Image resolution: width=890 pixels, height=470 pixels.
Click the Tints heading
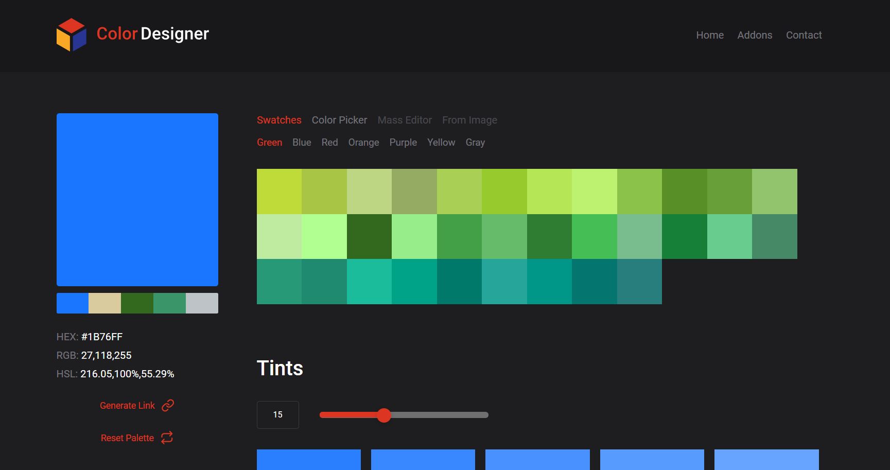[x=280, y=368]
